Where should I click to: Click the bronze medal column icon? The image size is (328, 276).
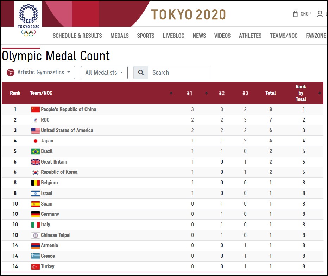(245, 93)
